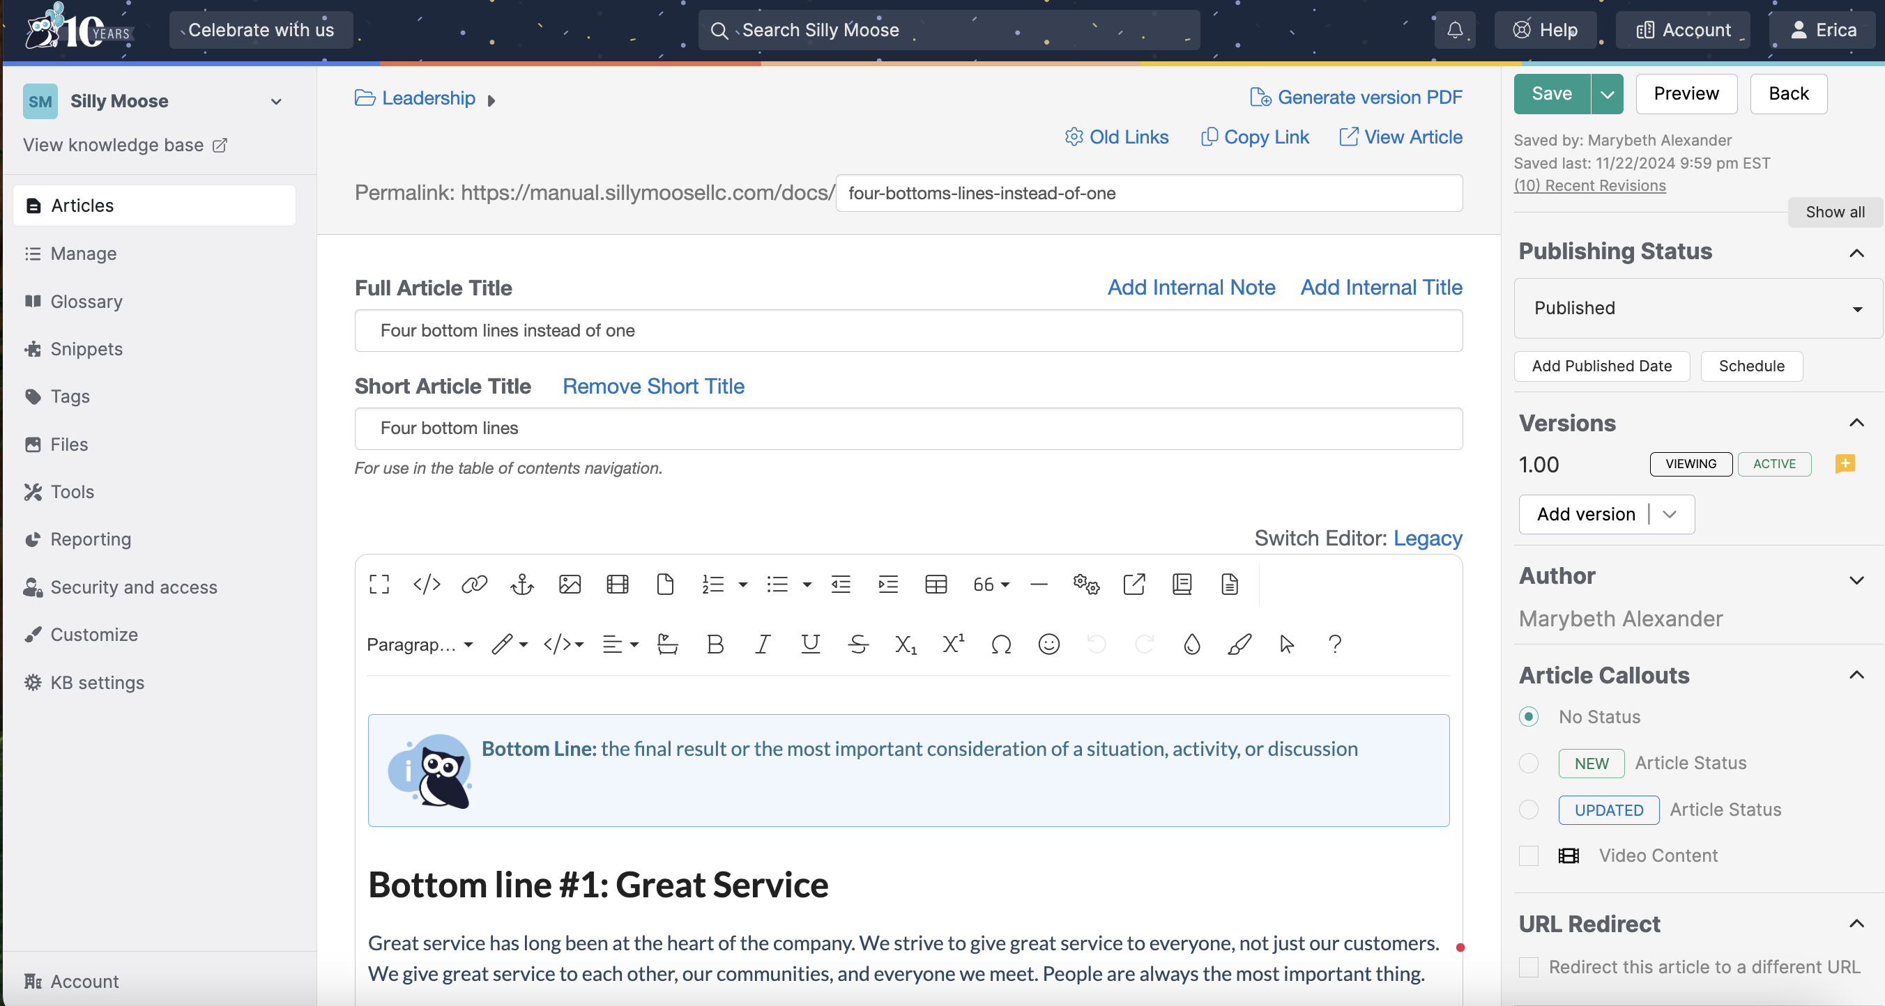Select the fullscreen editor icon

(379, 584)
